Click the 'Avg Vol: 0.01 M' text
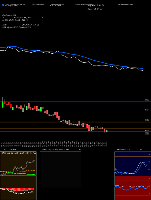151x200 pixels. [x=96, y=5]
